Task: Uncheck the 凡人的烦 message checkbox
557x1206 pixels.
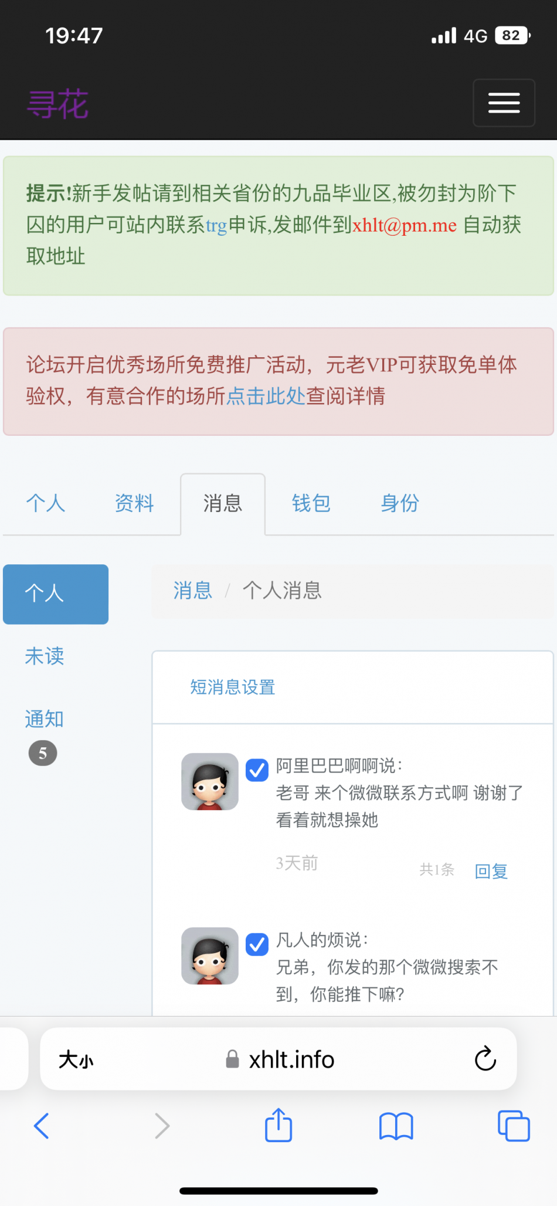Action: coord(257,944)
